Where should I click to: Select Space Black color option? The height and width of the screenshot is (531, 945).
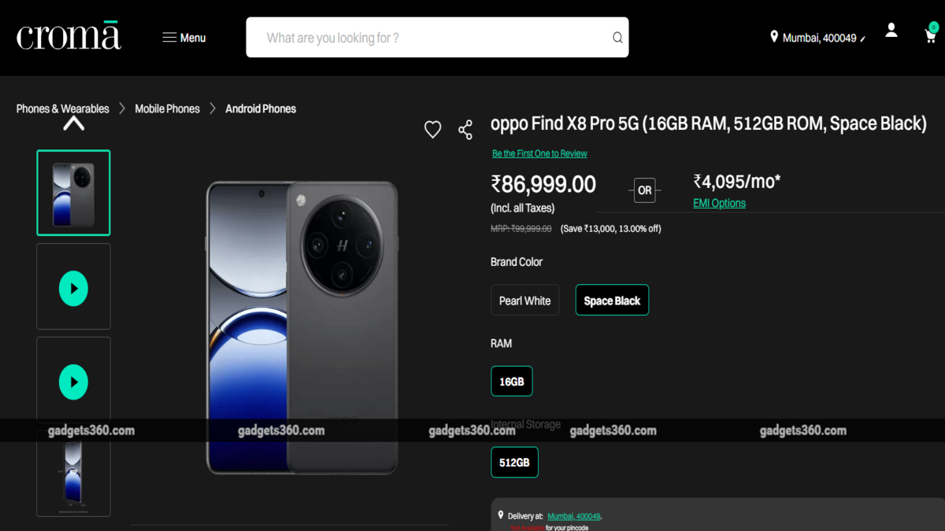click(612, 301)
